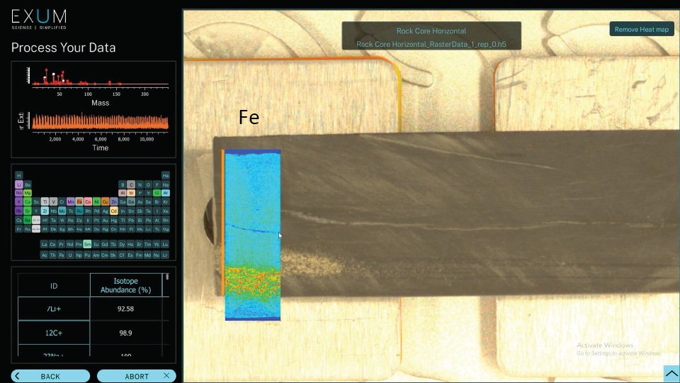This screenshot has width=680, height=383.
Task: Click Remove Heat map button
Action: coord(642,29)
